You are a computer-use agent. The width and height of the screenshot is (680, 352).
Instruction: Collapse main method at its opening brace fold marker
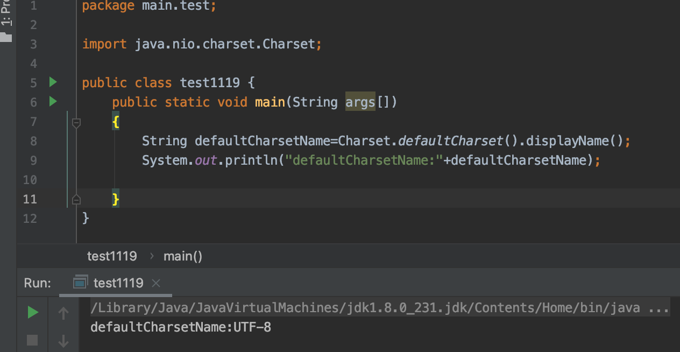click(x=76, y=123)
